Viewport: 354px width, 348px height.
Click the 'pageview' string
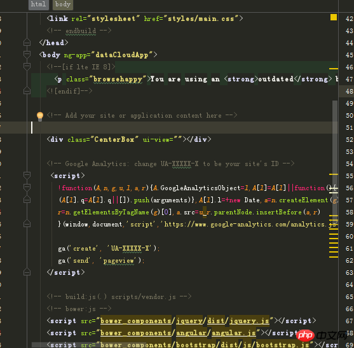click(x=118, y=261)
